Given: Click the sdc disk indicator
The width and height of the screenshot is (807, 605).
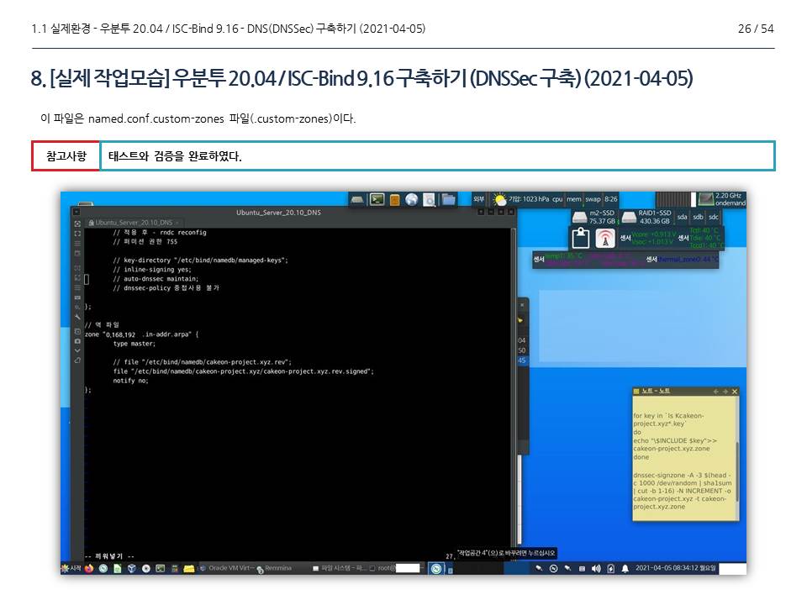Looking at the screenshot, I should coord(714,217).
